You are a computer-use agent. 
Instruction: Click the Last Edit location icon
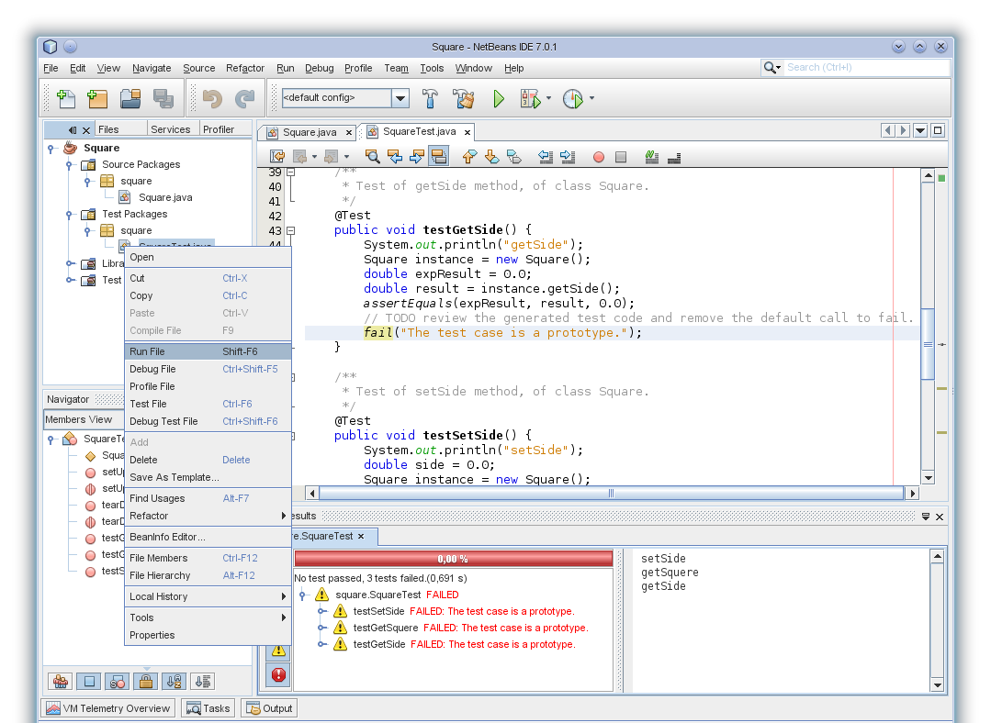[x=276, y=157]
